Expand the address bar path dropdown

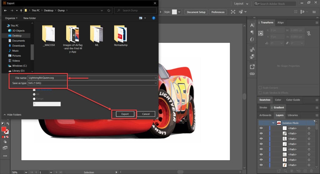click(x=102, y=10)
